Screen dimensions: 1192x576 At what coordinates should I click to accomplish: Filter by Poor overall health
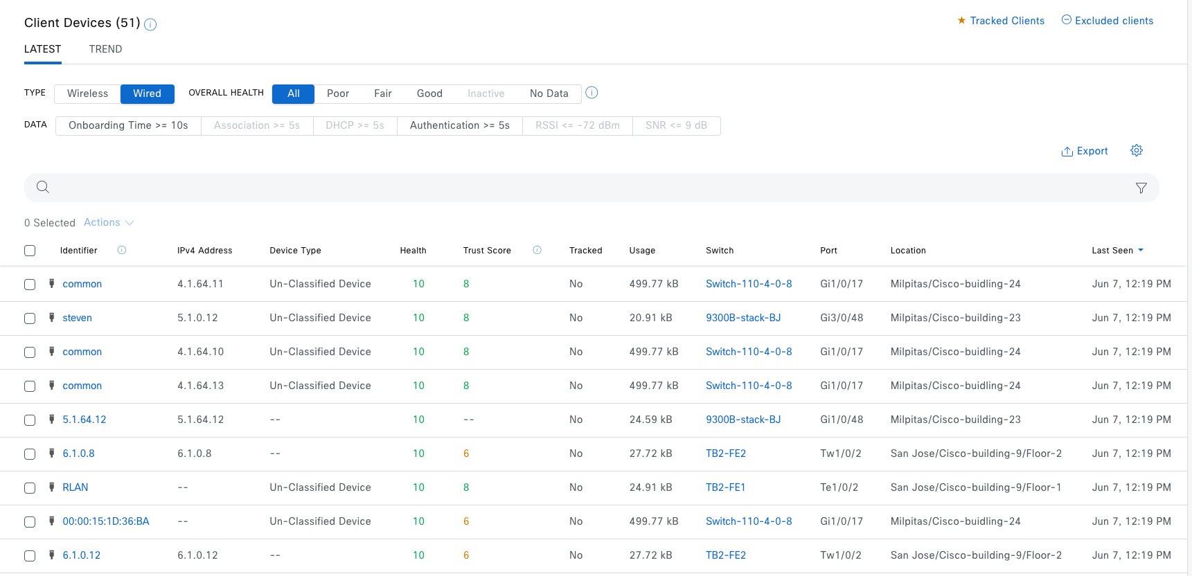338,93
